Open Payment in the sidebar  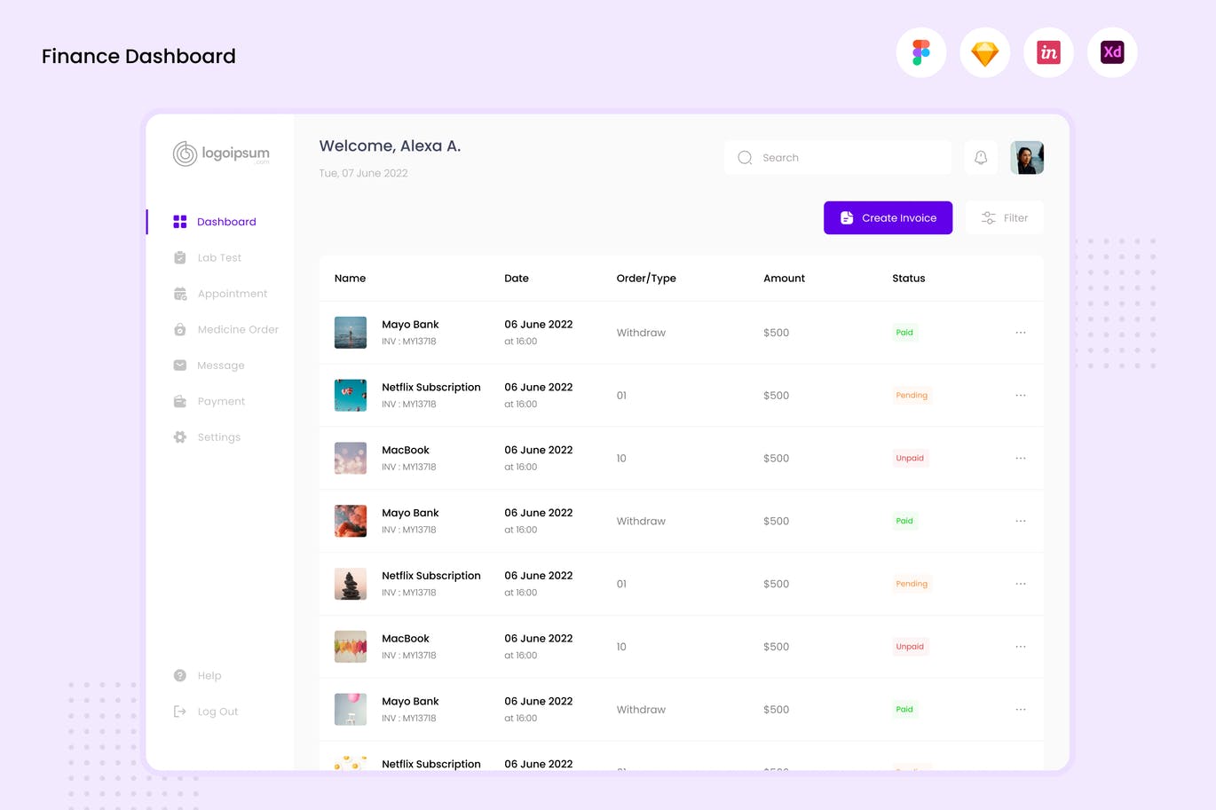point(220,401)
